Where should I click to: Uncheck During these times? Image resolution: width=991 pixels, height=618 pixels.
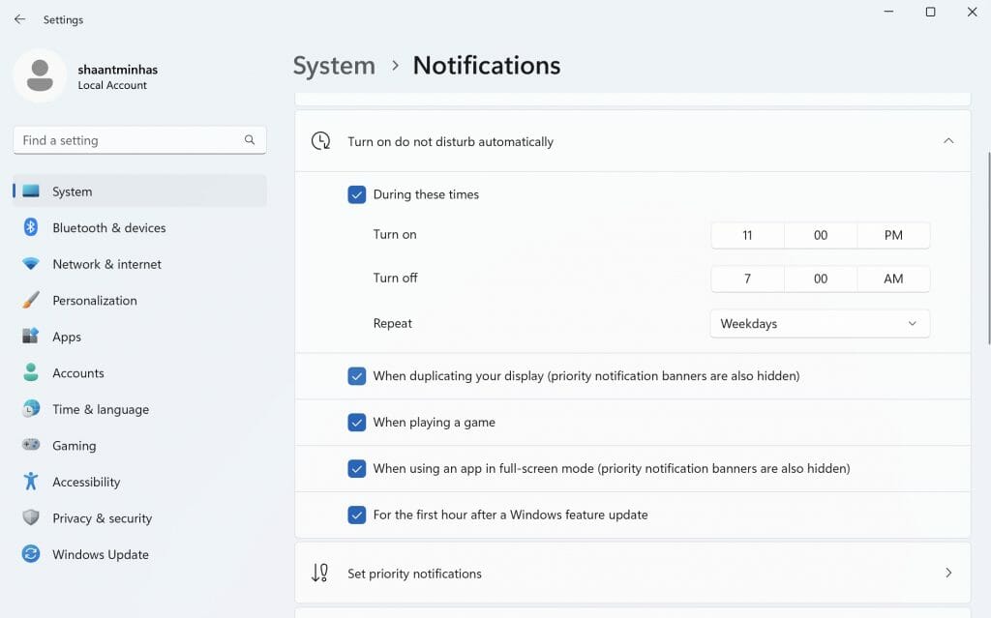click(357, 194)
